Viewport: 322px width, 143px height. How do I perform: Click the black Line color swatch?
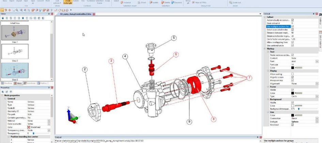pyautogui.click(x=292, y=115)
